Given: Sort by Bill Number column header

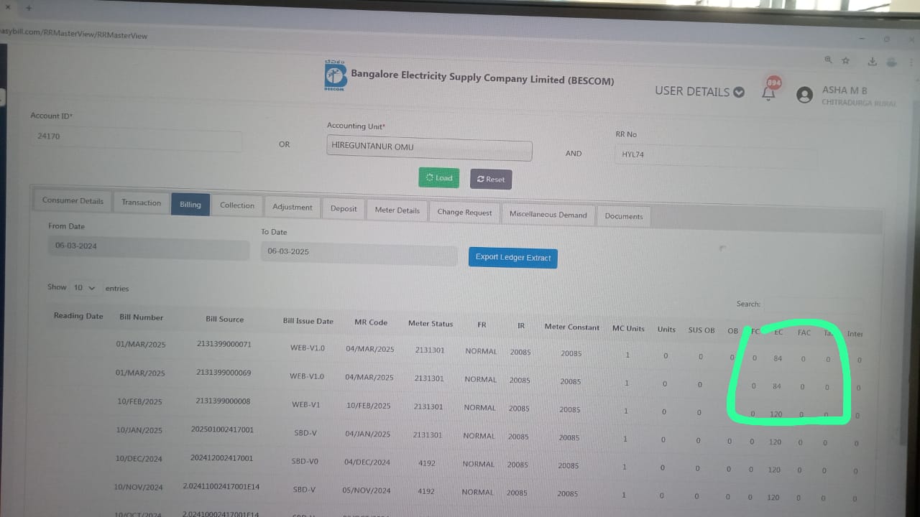Looking at the screenshot, I should pyautogui.click(x=142, y=317).
